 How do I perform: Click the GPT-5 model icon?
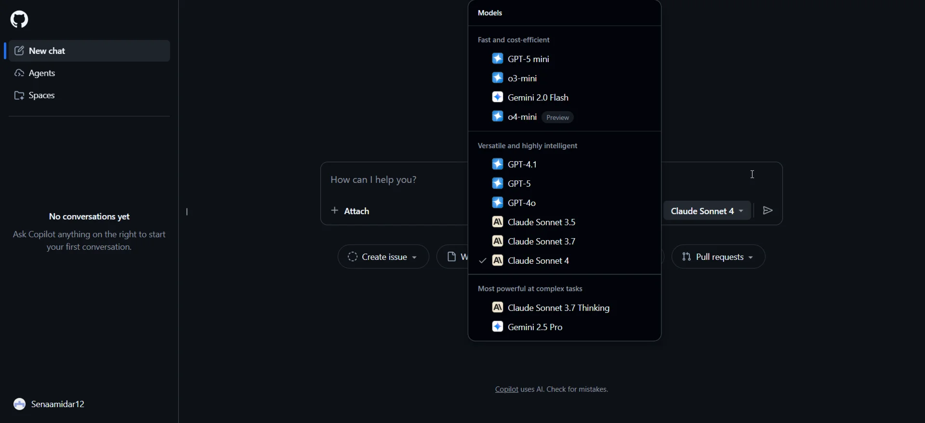498,183
